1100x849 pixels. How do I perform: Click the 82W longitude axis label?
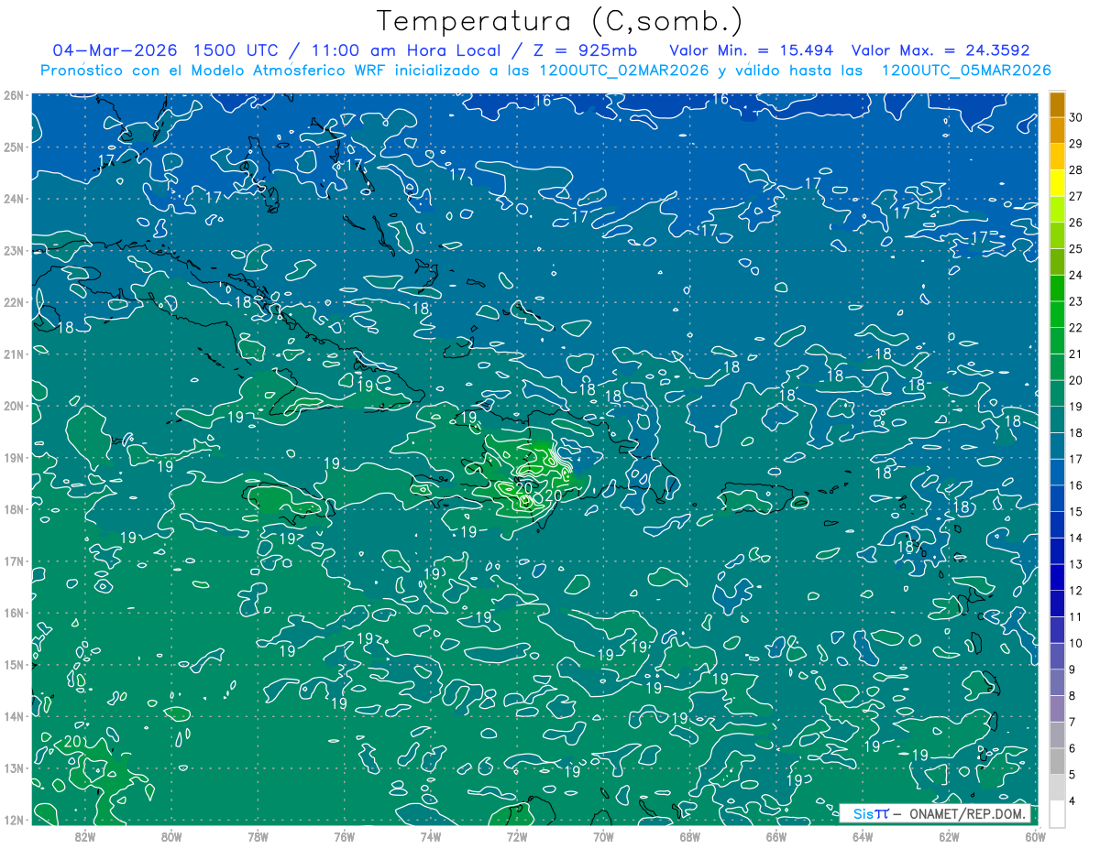tap(85, 836)
